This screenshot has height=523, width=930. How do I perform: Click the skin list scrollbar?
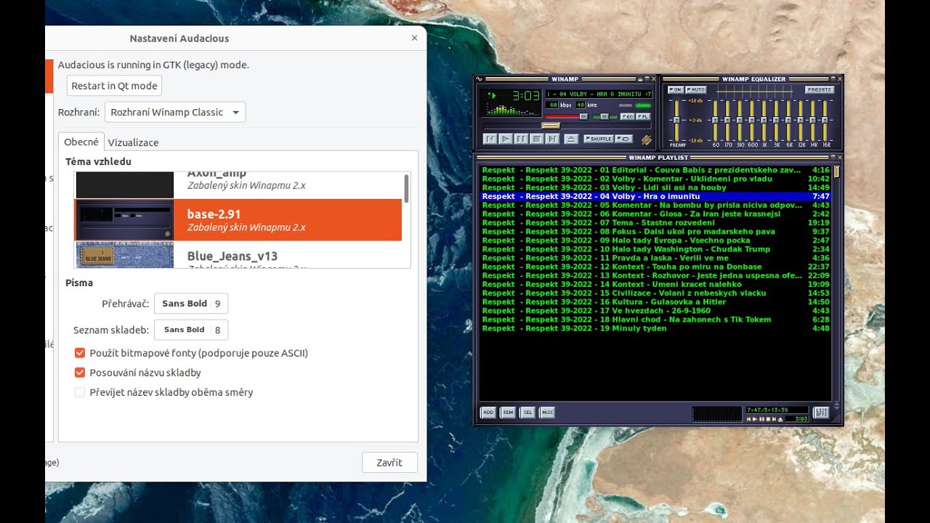coord(406,189)
